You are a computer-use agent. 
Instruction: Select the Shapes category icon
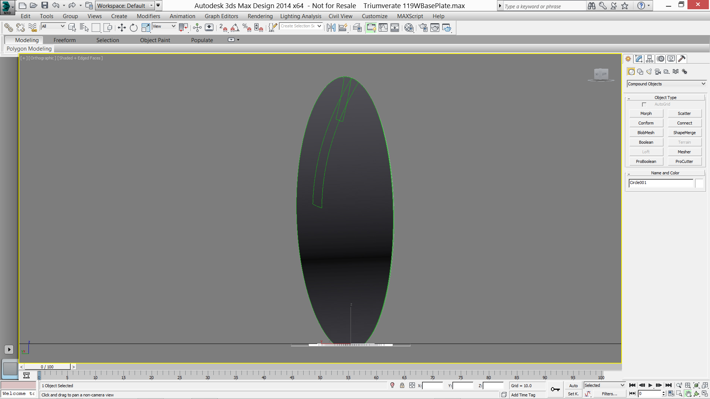pyautogui.click(x=640, y=72)
